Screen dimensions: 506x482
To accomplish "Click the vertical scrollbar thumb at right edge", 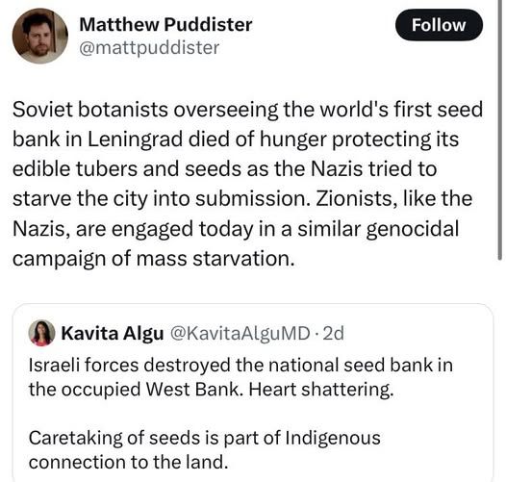I will click(499, 129).
